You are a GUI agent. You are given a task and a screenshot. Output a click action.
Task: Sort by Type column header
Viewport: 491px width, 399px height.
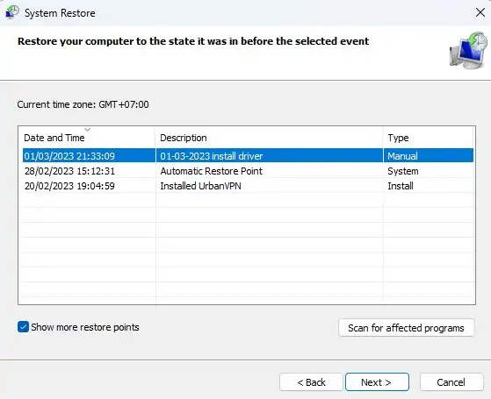coord(428,138)
